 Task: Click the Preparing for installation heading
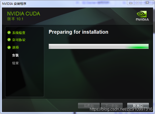point(79,32)
